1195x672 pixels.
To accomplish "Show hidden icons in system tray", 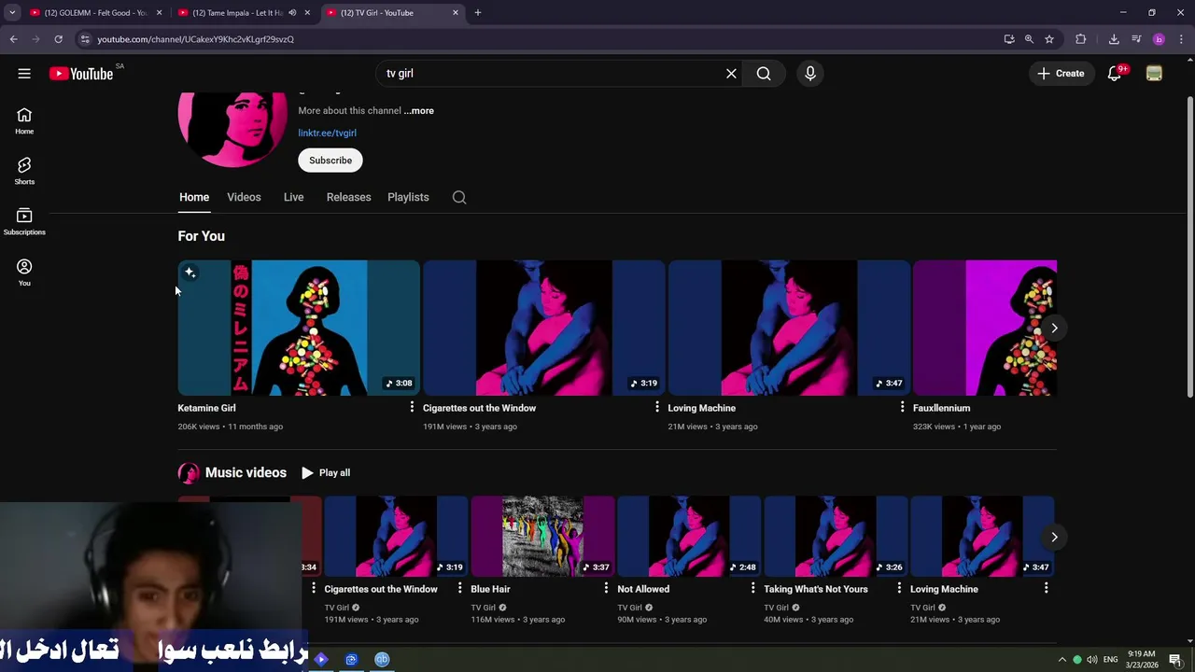I will pyautogui.click(x=1061, y=660).
